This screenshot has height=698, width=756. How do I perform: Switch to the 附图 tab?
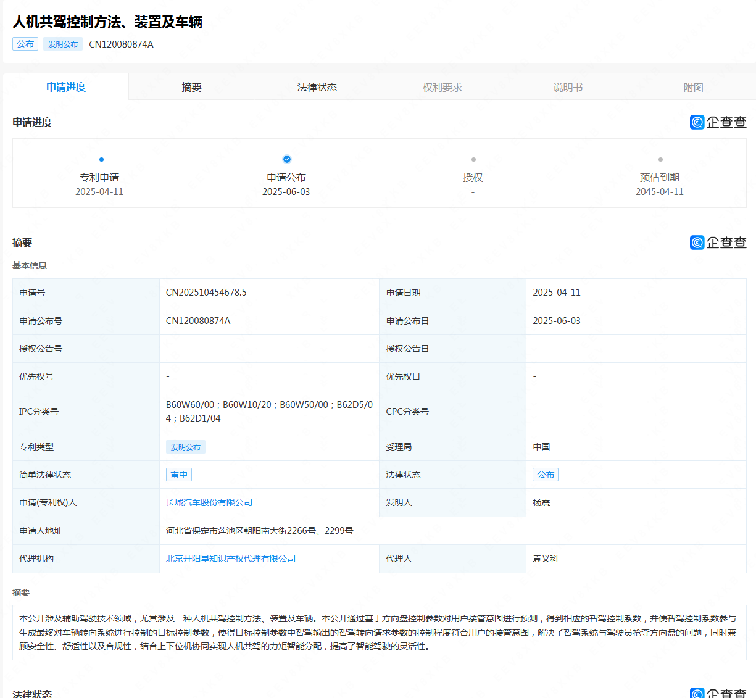click(x=693, y=87)
